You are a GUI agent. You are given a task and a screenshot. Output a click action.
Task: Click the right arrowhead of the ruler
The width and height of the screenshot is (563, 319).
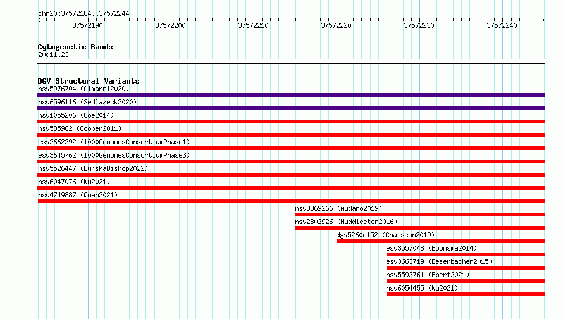click(x=543, y=20)
